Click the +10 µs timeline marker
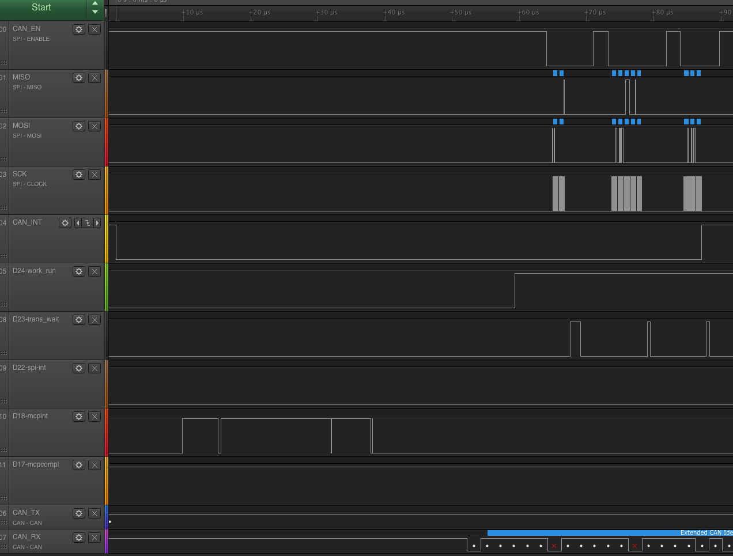The width and height of the screenshot is (733, 556). 192,13
